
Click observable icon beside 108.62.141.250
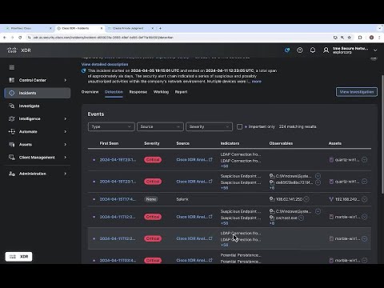272,199
